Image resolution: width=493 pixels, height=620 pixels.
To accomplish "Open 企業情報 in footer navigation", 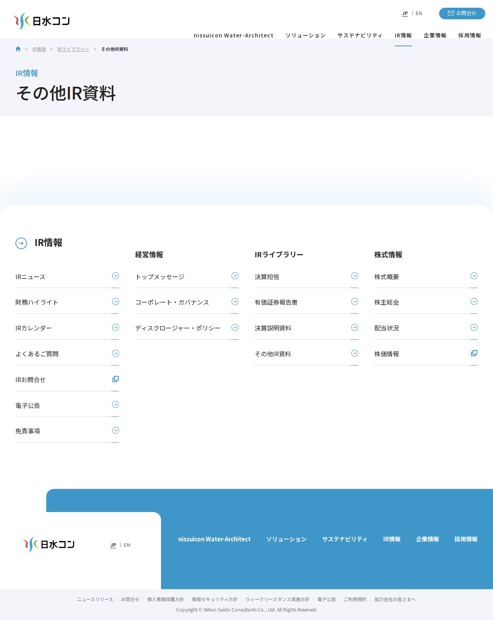I will pyautogui.click(x=428, y=539).
